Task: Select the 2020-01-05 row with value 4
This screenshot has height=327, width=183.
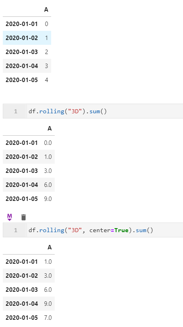Action: [x=27, y=80]
